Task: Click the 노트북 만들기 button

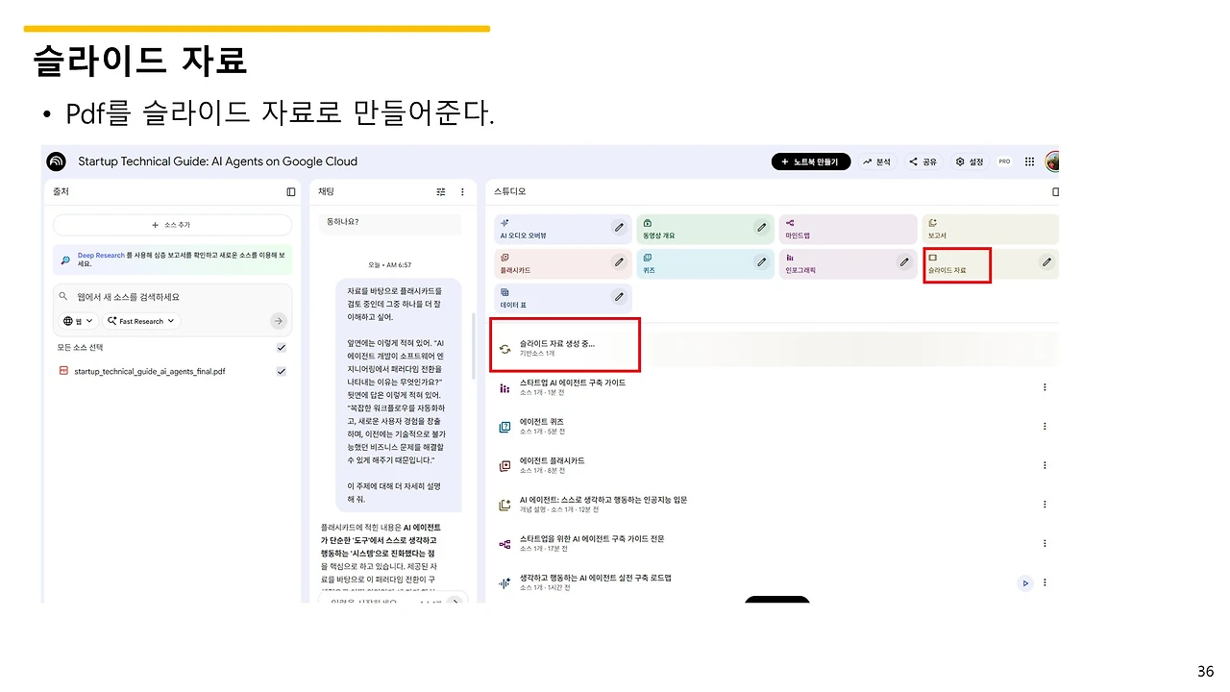Action: coord(810,161)
